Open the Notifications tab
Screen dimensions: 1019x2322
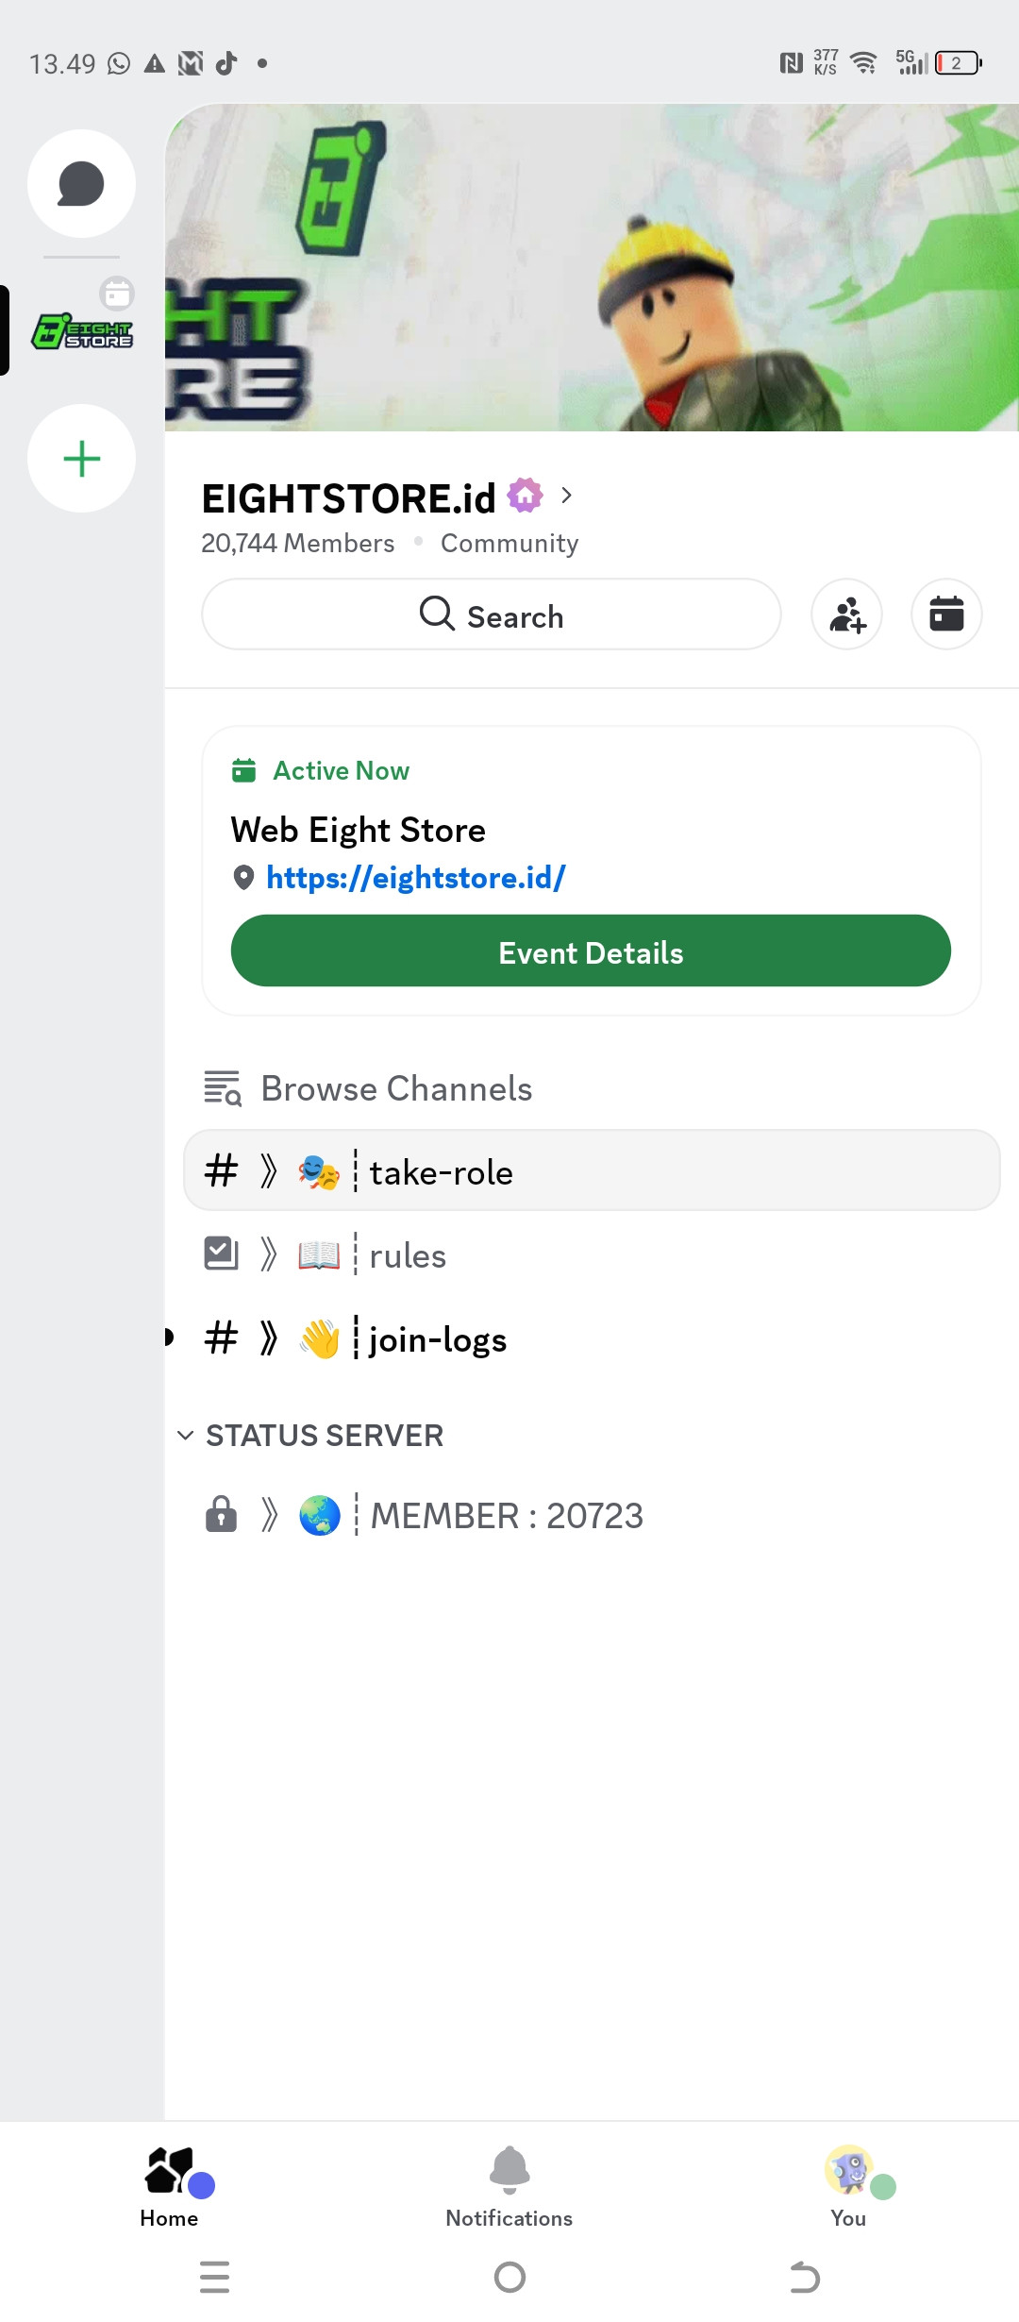(x=509, y=2186)
